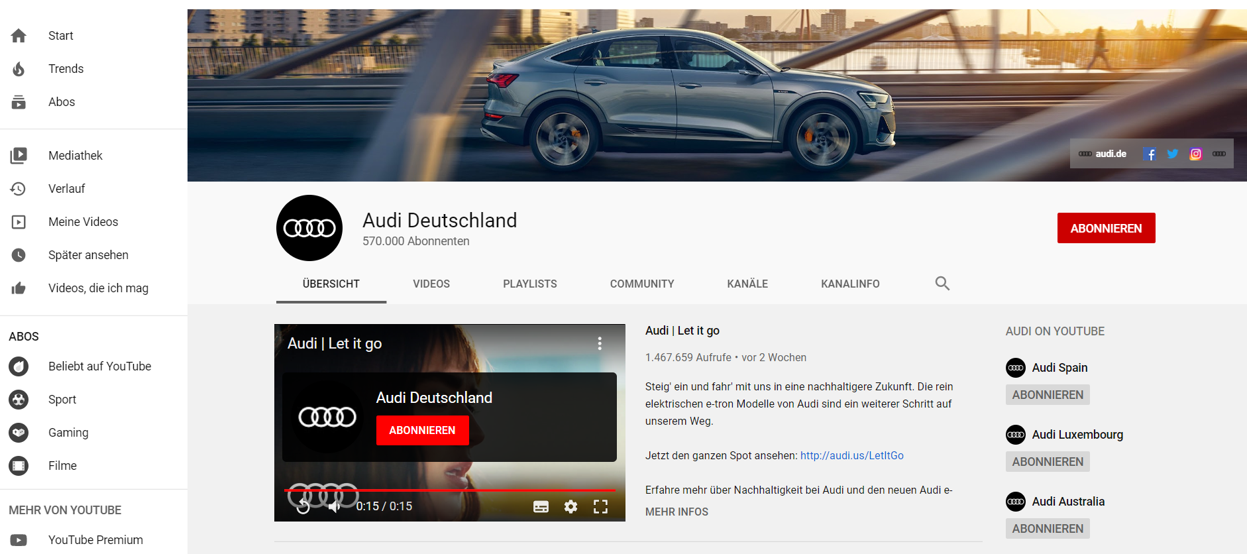Mute the video with the speaker icon
The height and width of the screenshot is (554, 1247).
coord(335,507)
